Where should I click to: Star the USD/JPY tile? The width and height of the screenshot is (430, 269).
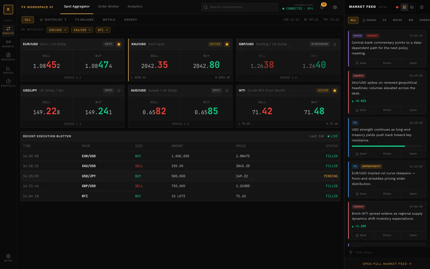click(x=119, y=90)
